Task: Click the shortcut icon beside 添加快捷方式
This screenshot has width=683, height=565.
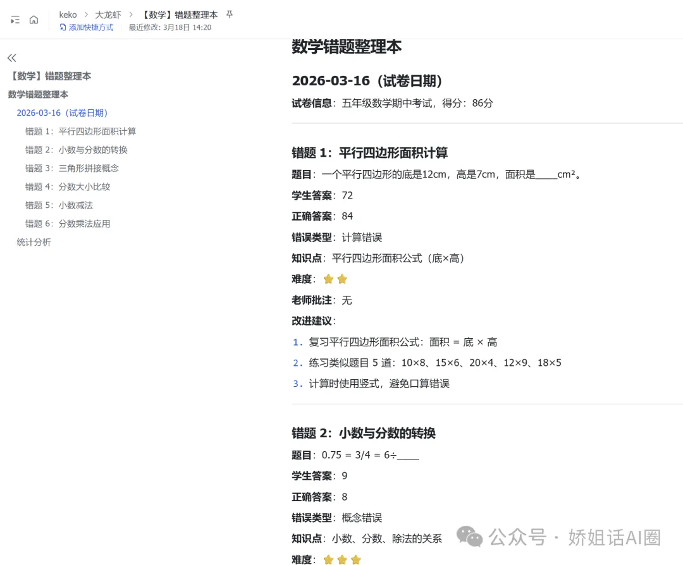Action: tap(61, 27)
